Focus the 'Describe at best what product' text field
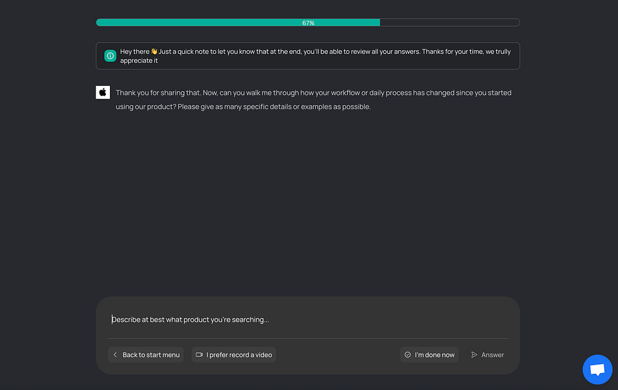The width and height of the screenshot is (618, 390). pos(306,319)
